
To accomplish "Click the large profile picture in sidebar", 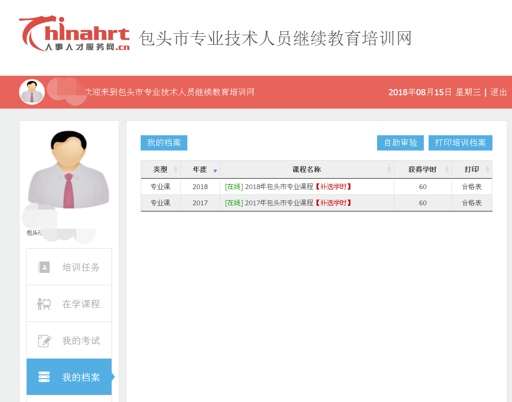I will pyautogui.click(x=69, y=169).
